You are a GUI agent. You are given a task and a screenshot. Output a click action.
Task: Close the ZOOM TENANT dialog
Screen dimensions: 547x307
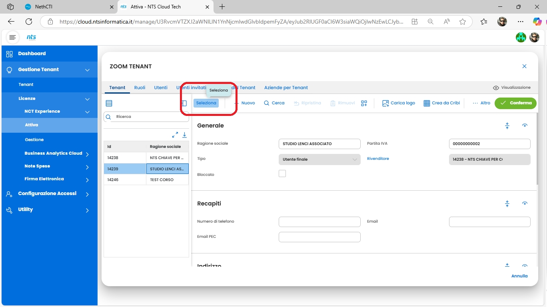click(x=525, y=66)
